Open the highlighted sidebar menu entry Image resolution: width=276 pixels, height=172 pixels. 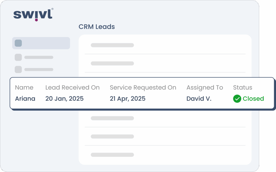click(x=41, y=43)
